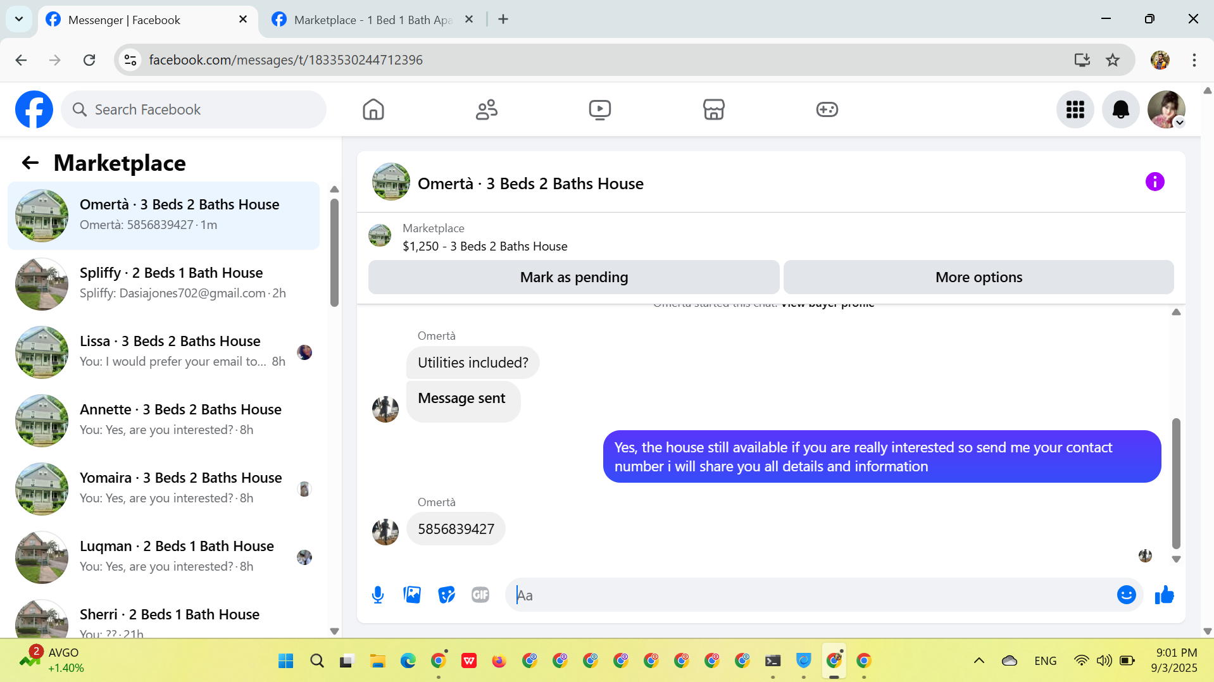The width and height of the screenshot is (1214, 682).
Task: Click Omertà's avatar beside phone number message
Action: 385,532
